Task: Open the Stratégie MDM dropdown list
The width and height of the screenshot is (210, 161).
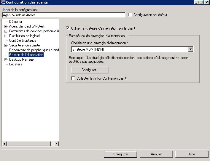Action: tap(191, 49)
